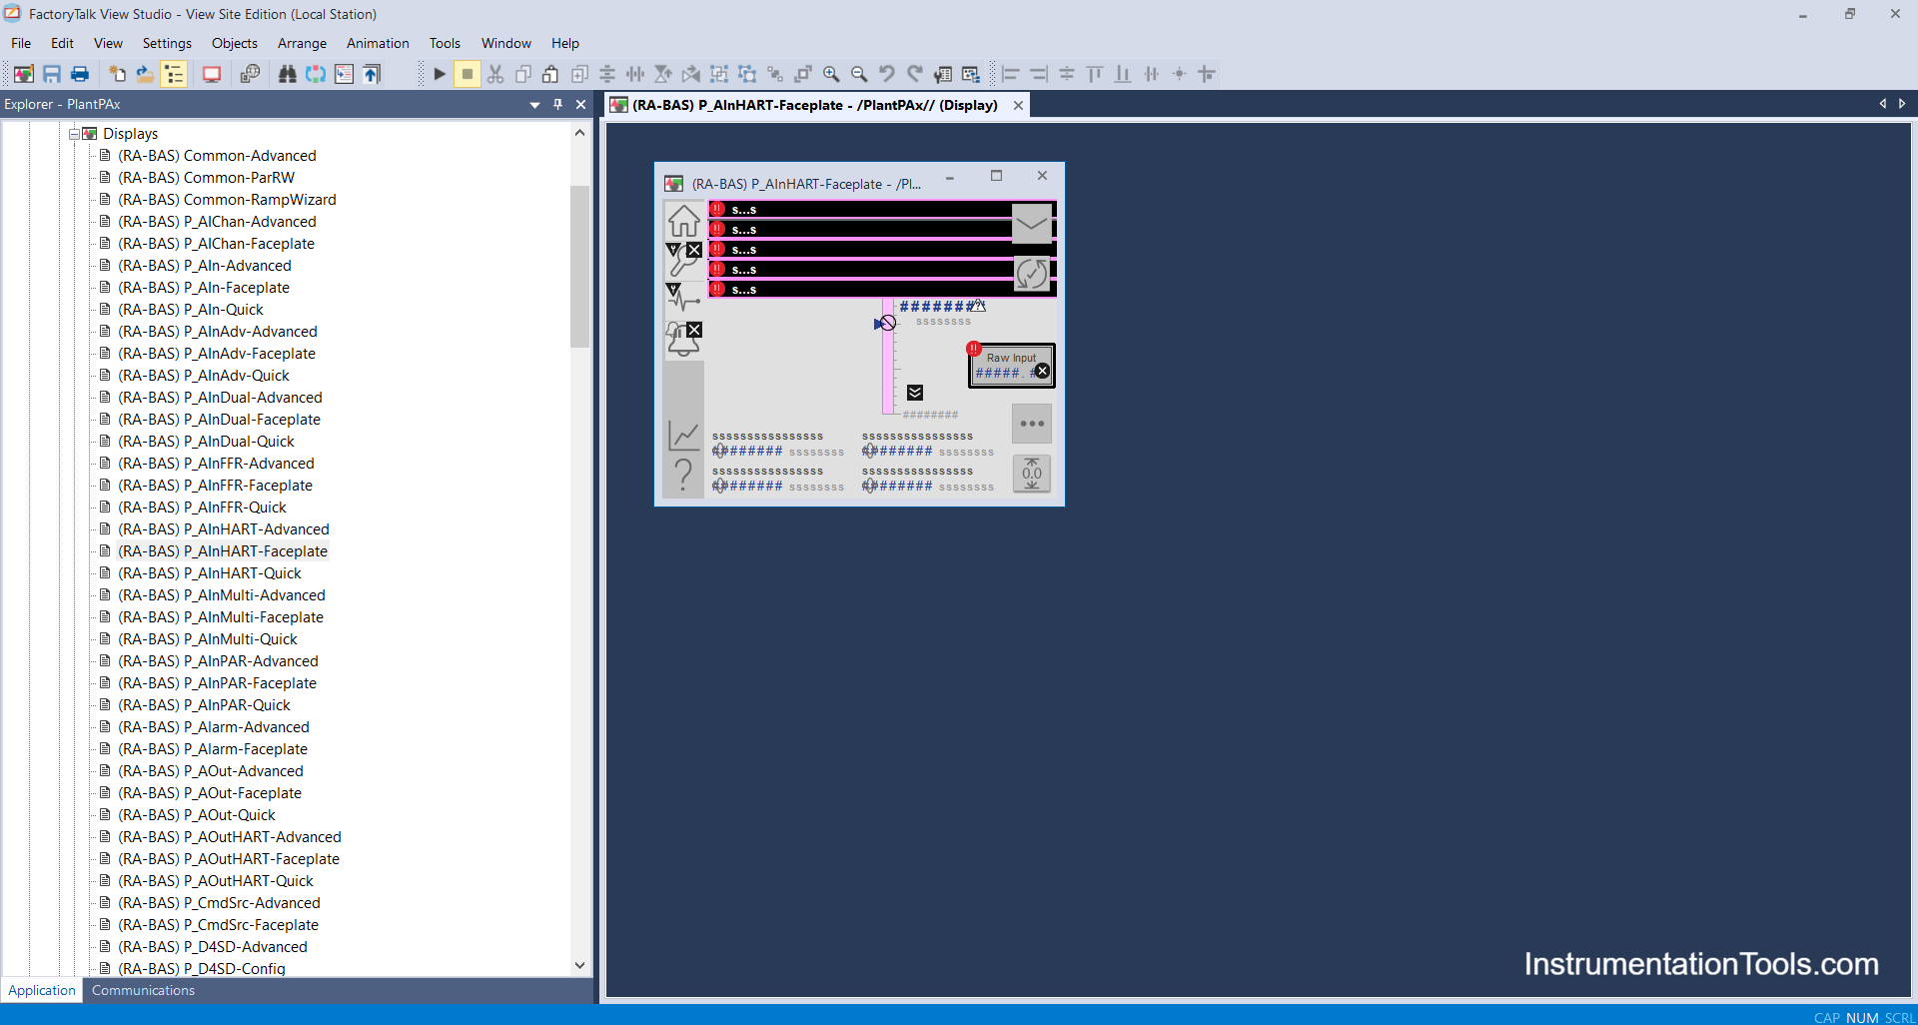Click the Group objects toolbar icon
This screenshot has width=1918, height=1025.
(x=719, y=74)
